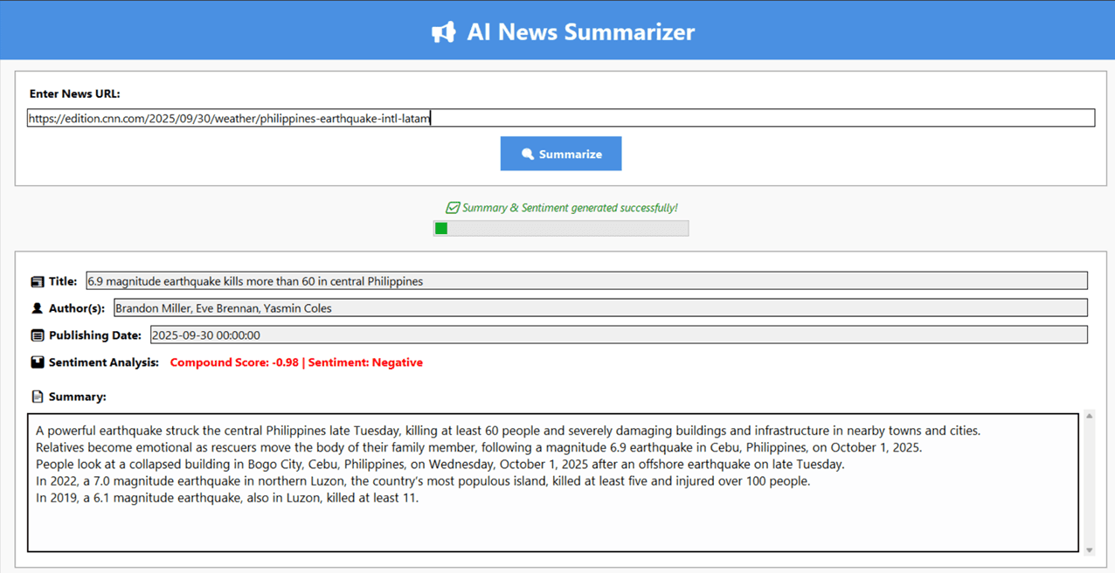
Task: Click the green progress bar indicator
Action: 441,228
